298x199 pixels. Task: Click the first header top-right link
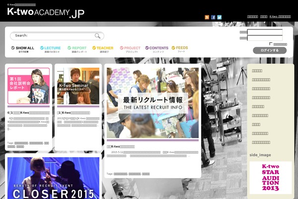pos(252,17)
